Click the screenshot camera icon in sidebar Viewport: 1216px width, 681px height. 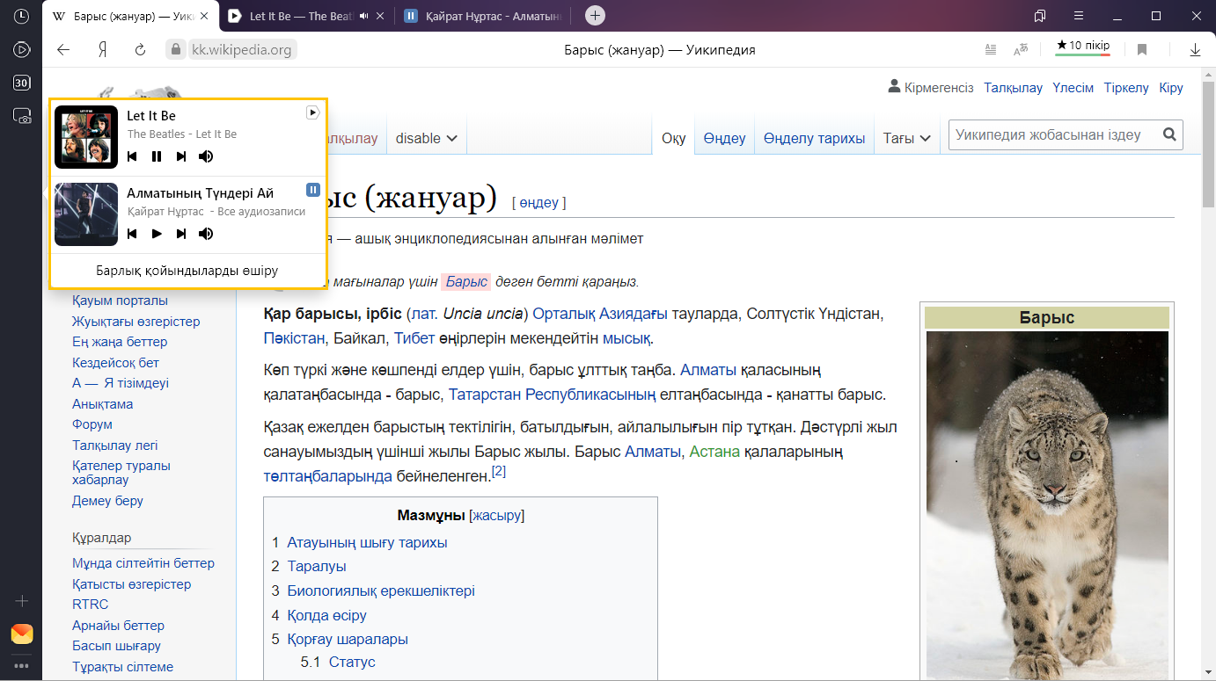pyautogui.click(x=21, y=116)
